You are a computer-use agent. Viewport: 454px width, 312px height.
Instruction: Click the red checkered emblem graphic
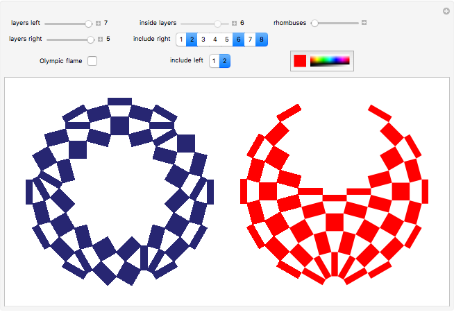(x=334, y=194)
